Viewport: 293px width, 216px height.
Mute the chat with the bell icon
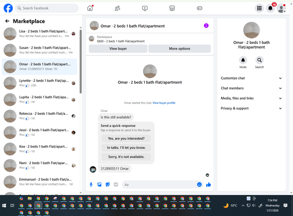coord(243,60)
